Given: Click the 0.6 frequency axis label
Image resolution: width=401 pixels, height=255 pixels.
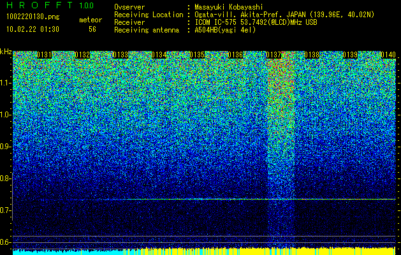Looking at the screenshot, I should (x=5, y=242).
